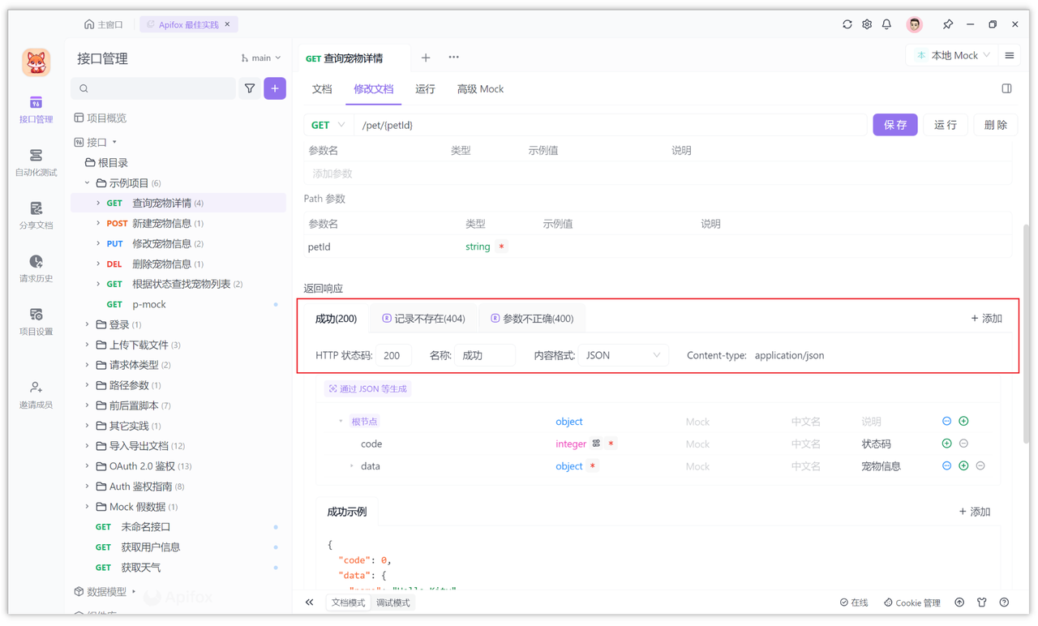The height and width of the screenshot is (626, 1038).
Task: Toggle the right side panel layout icon
Action: (1006, 88)
